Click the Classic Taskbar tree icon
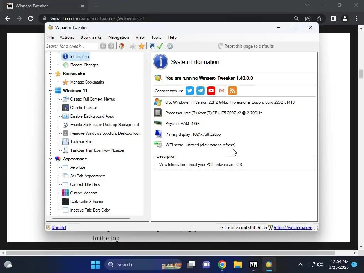 click(65, 108)
